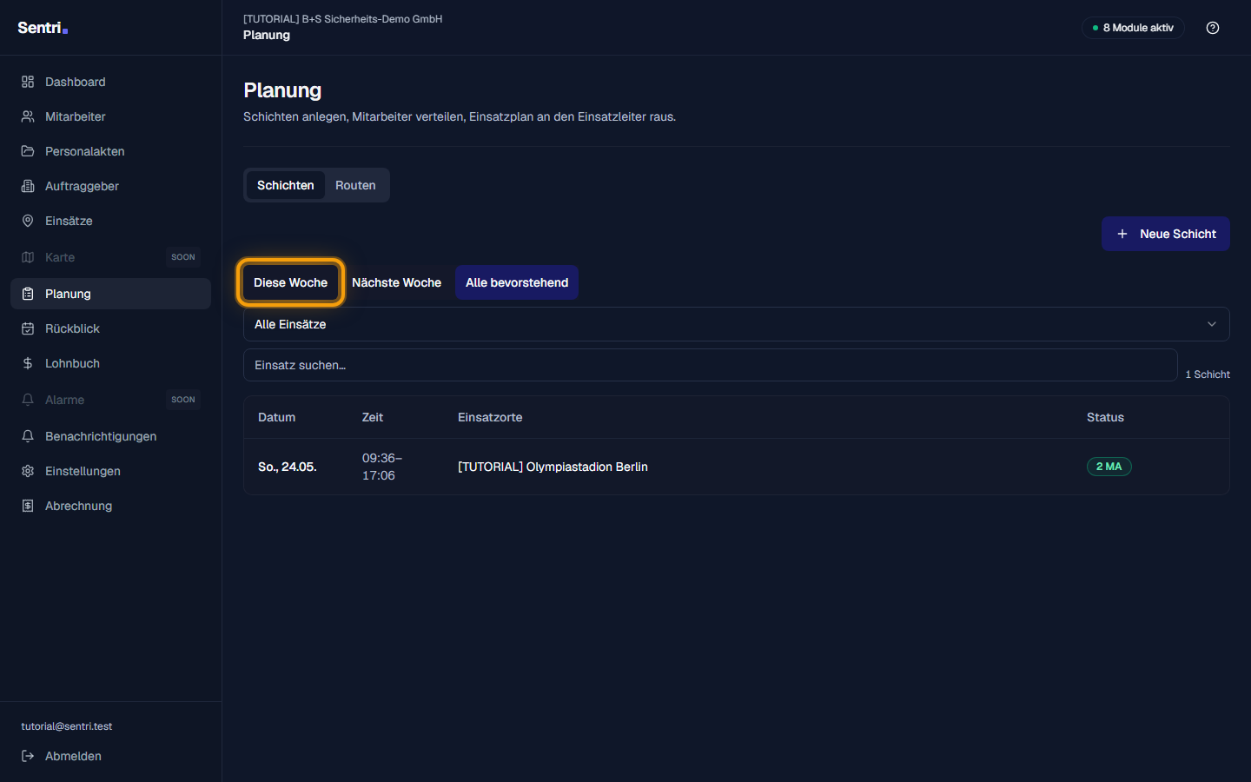Screen dimensions: 1251x782
Task: Open the Einstellungen gear icon
Action: point(28,471)
